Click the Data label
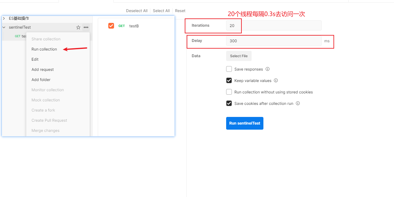Image resolution: width=394 pixels, height=197 pixels. 196,56
